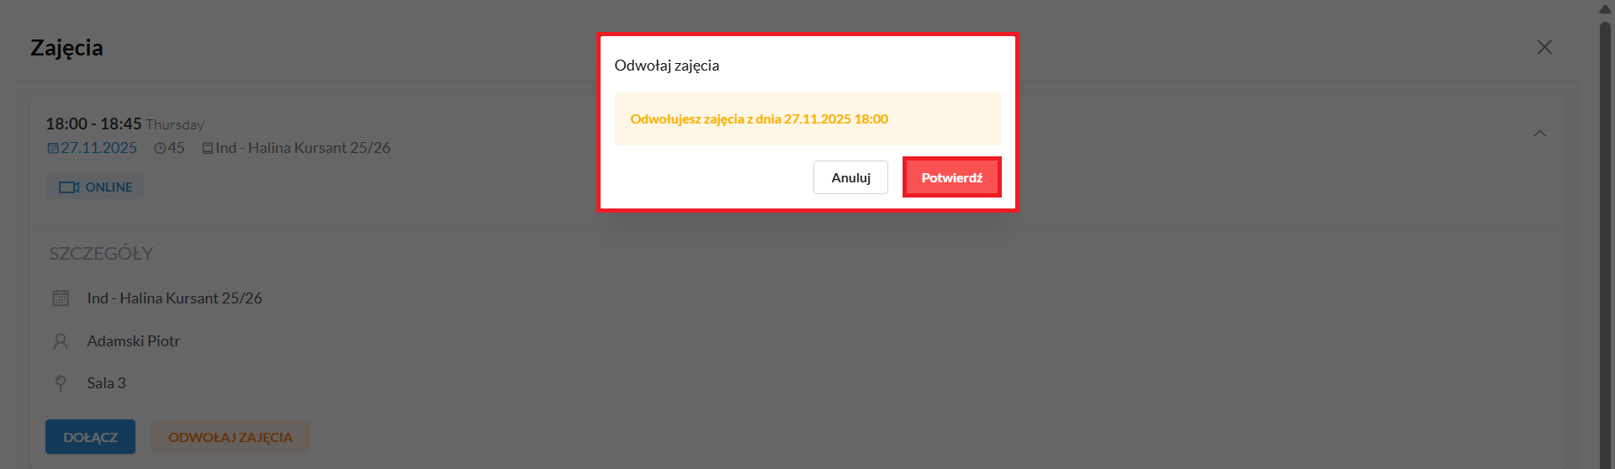Image resolution: width=1615 pixels, height=469 pixels.
Task: Confirm cancellation with Potwierdź button
Action: pos(951,177)
